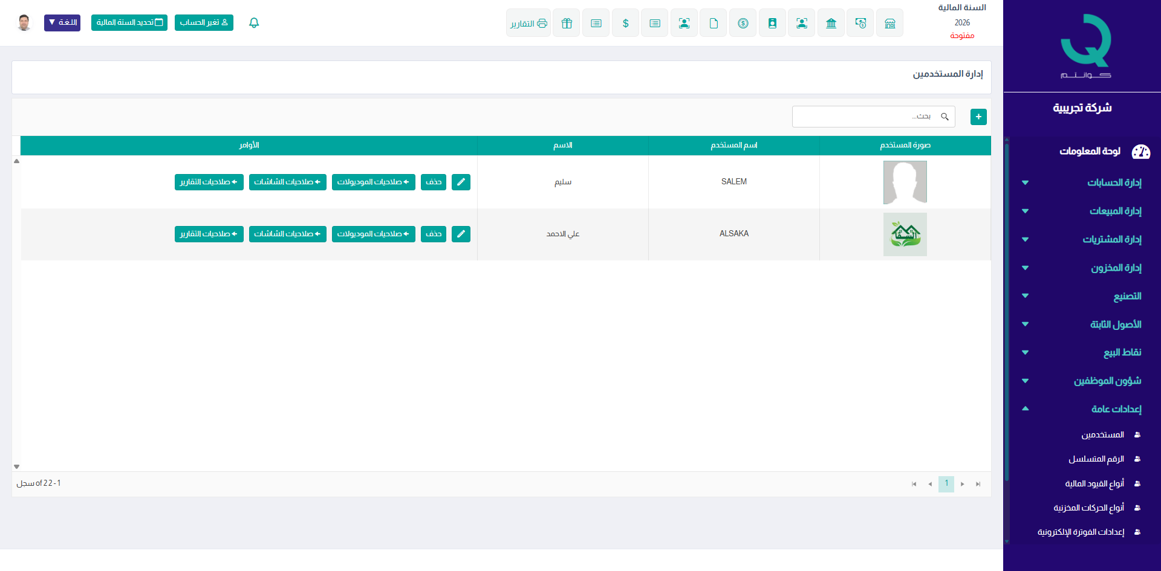Expand the إدارة الحسابات sidebar menu
The image size is (1161, 571).
(x=1114, y=182)
